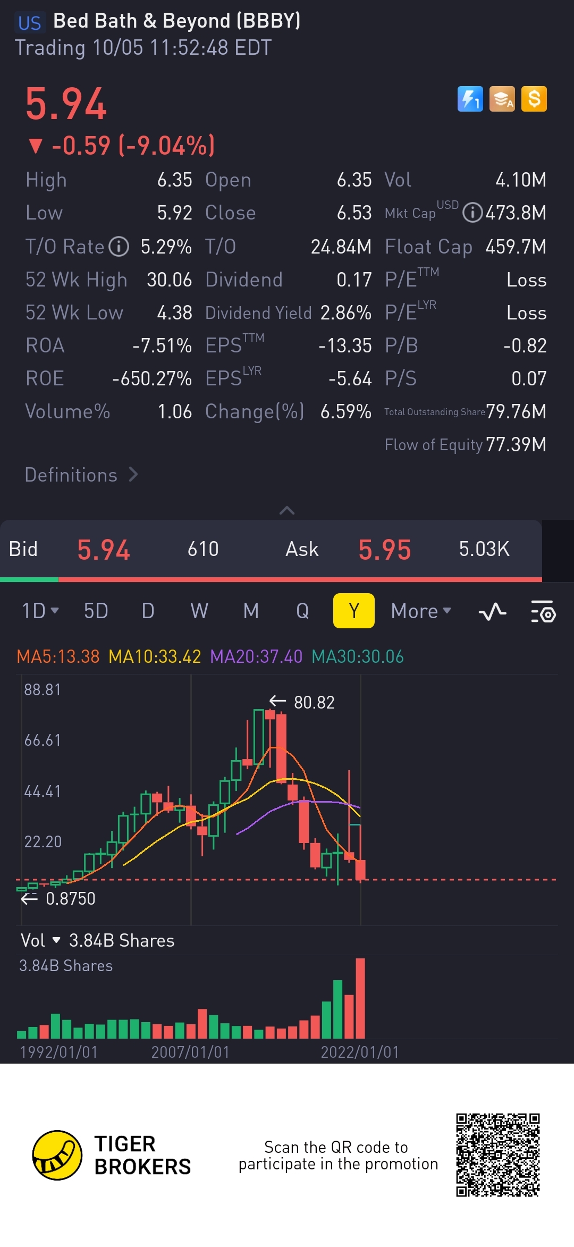574x1247 pixels.
Task: Click the Flow of Equity 77.39M value
Action: (516, 444)
